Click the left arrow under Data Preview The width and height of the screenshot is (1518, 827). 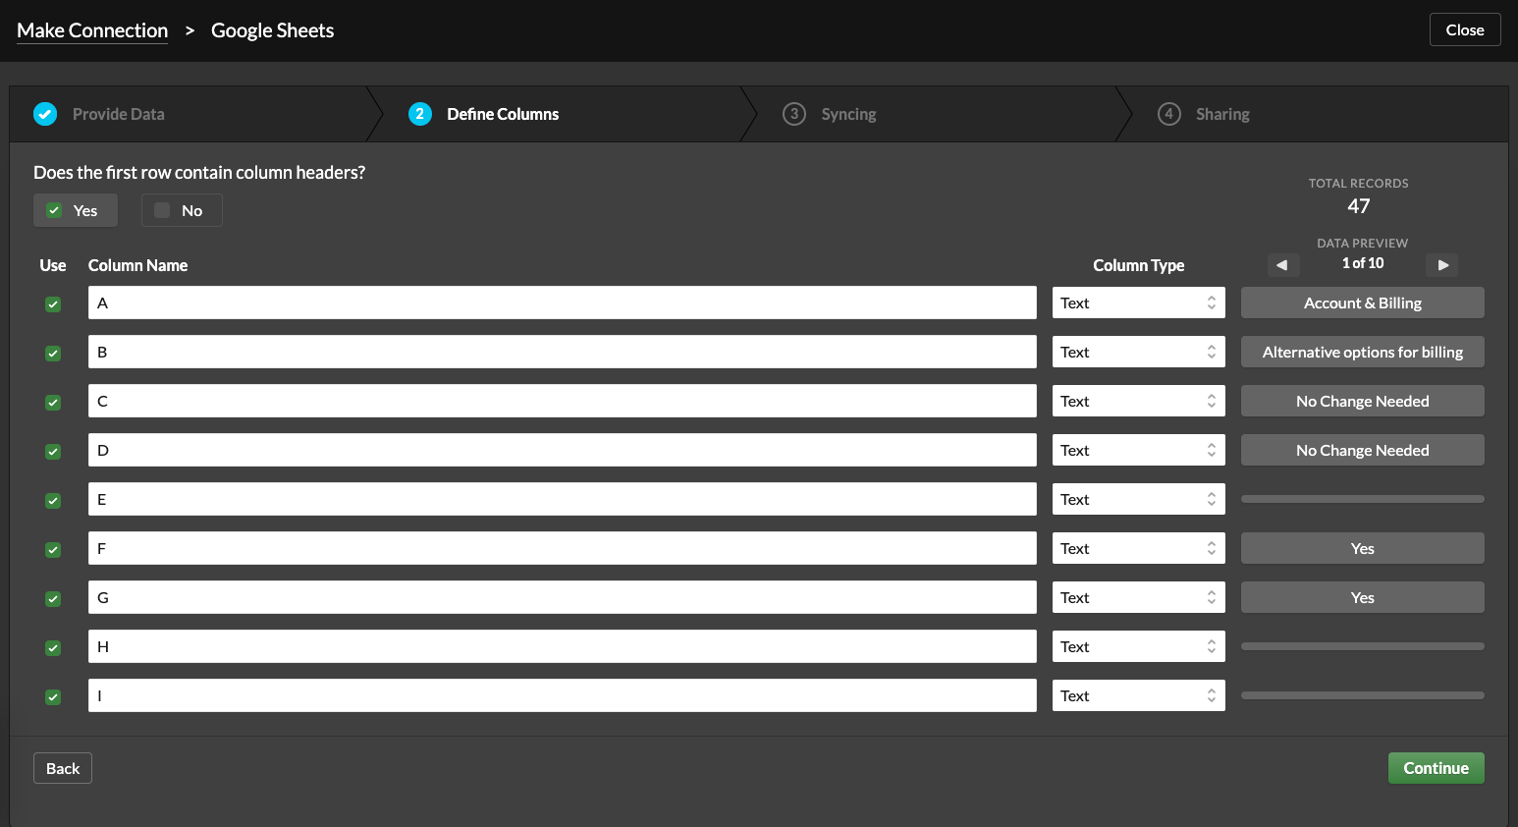pos(1282,264)
